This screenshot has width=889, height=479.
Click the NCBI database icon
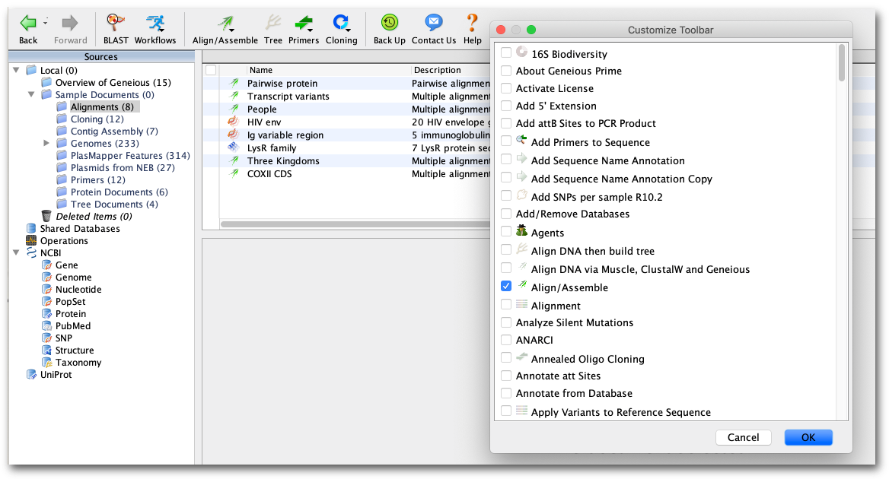[x=31, y=252]
